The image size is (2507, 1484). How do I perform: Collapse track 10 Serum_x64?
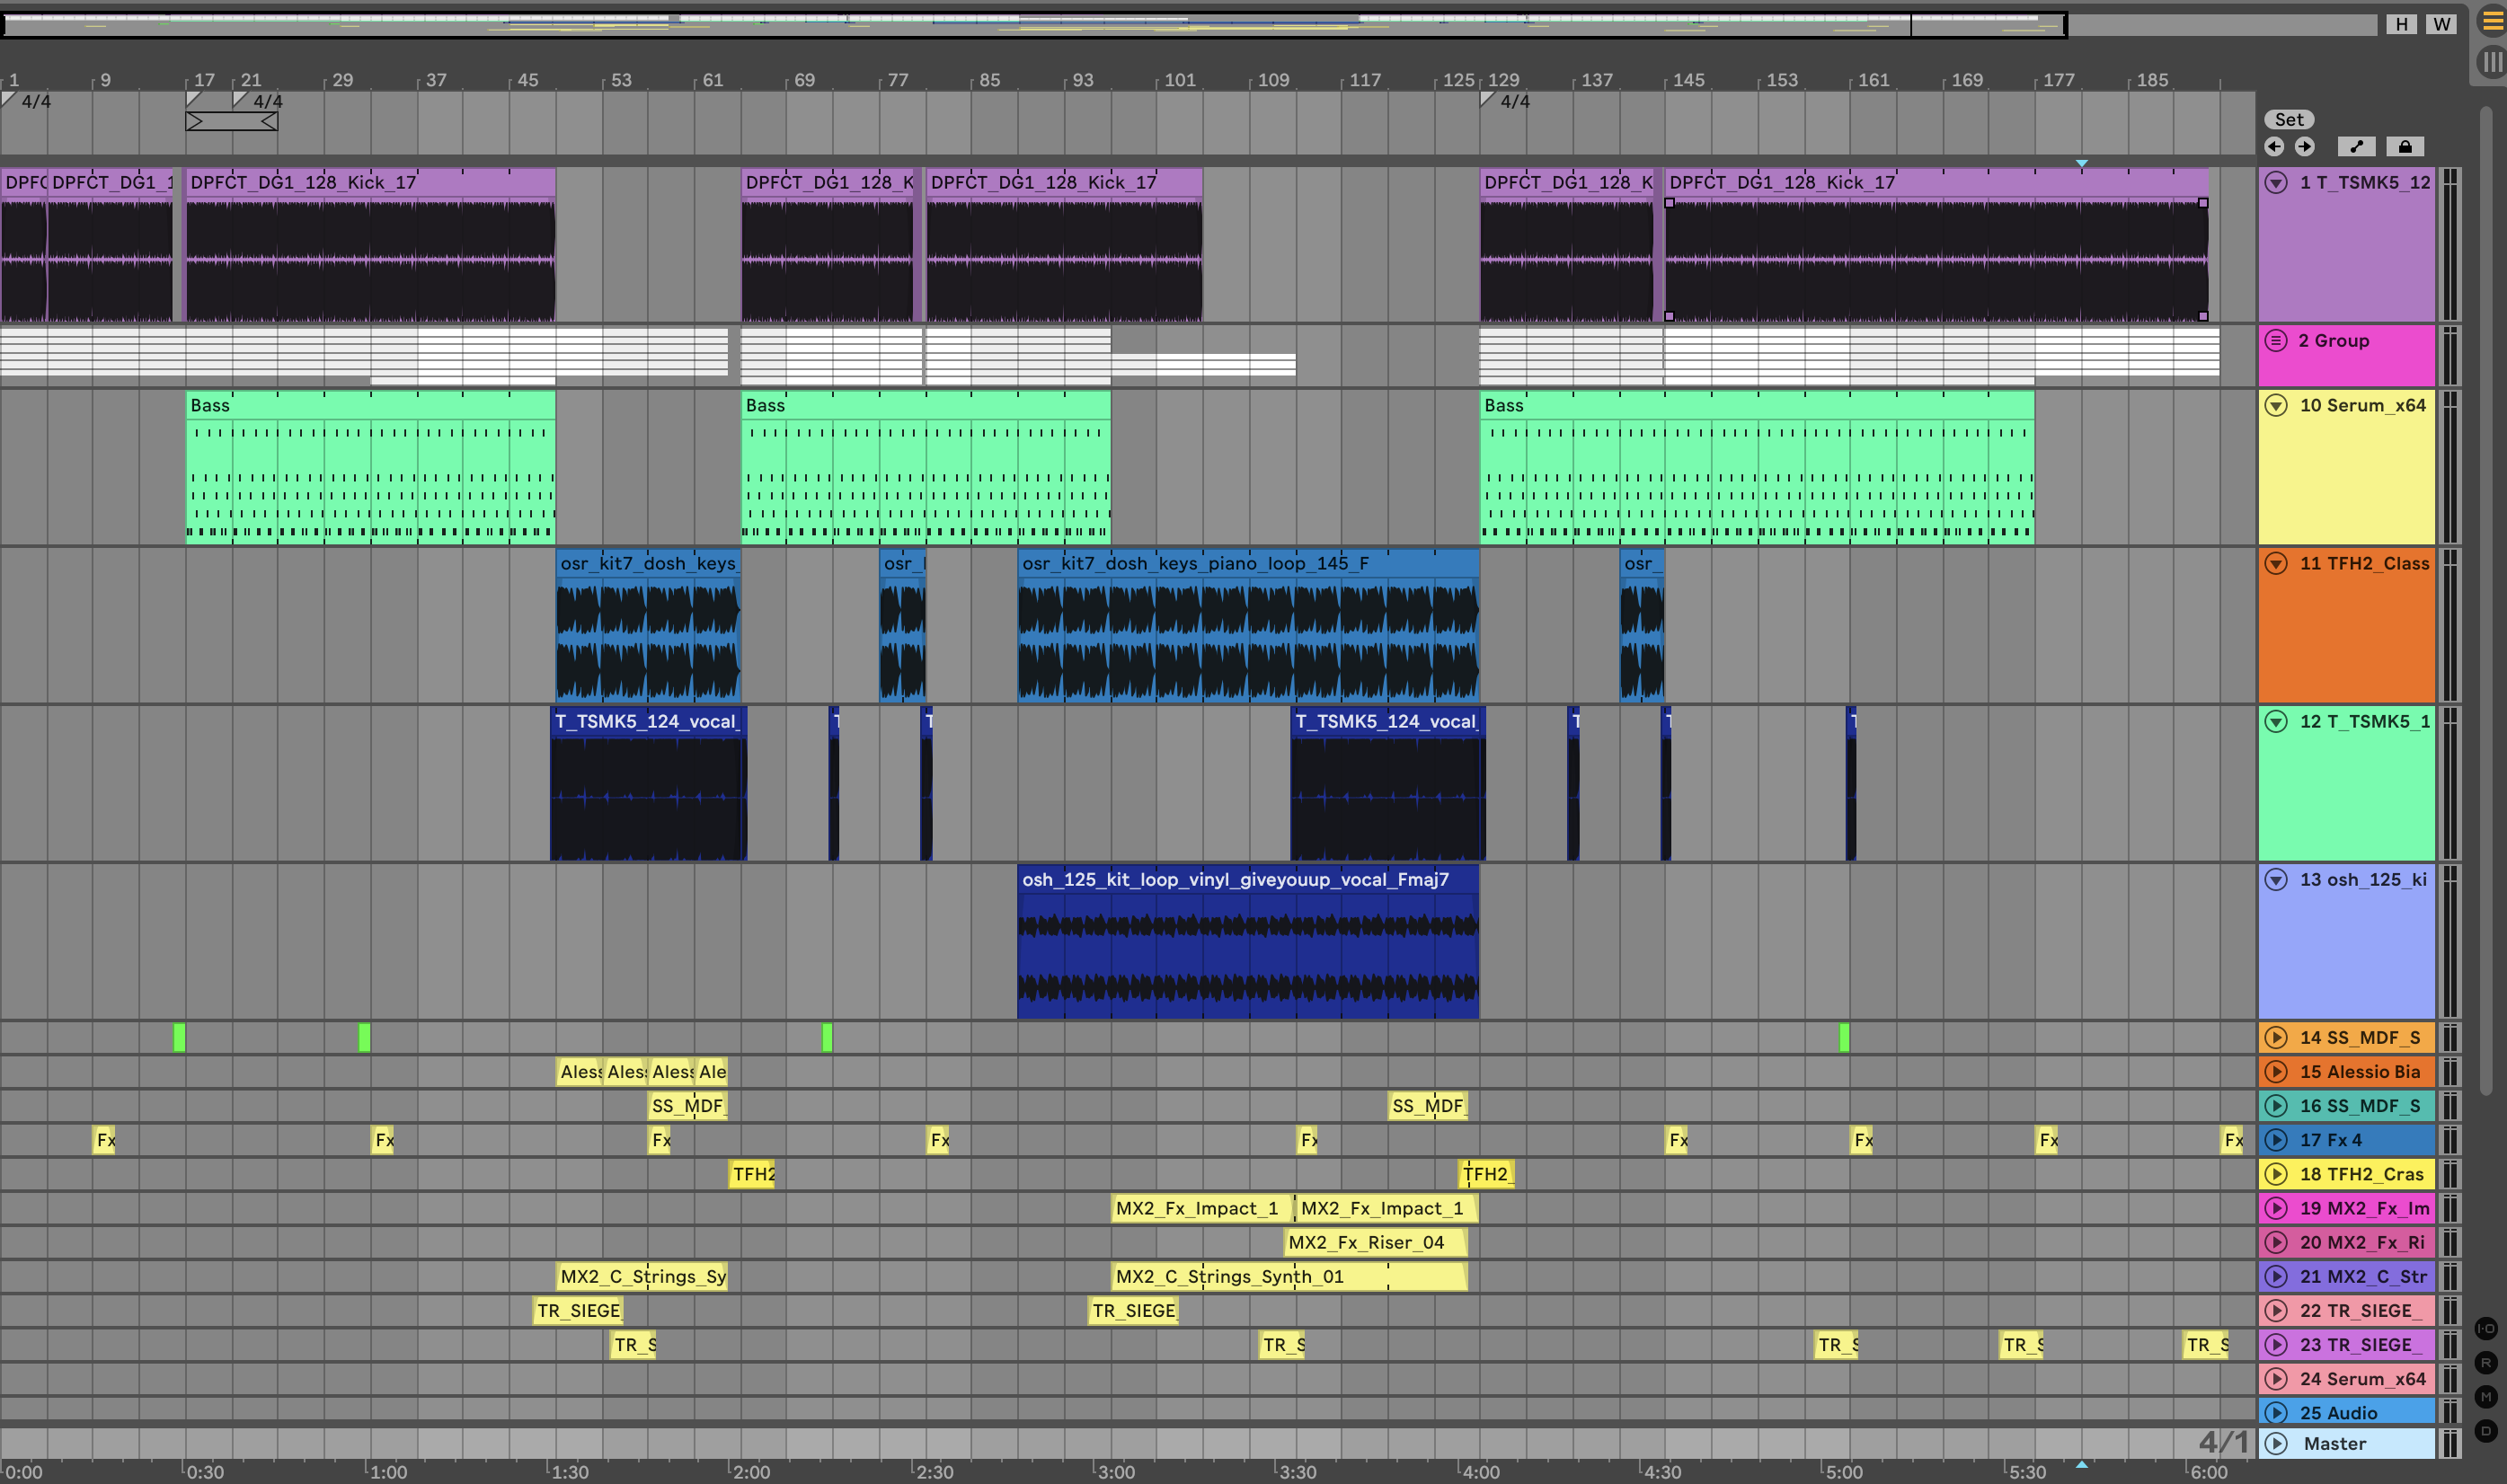(x=2277, y=405)
